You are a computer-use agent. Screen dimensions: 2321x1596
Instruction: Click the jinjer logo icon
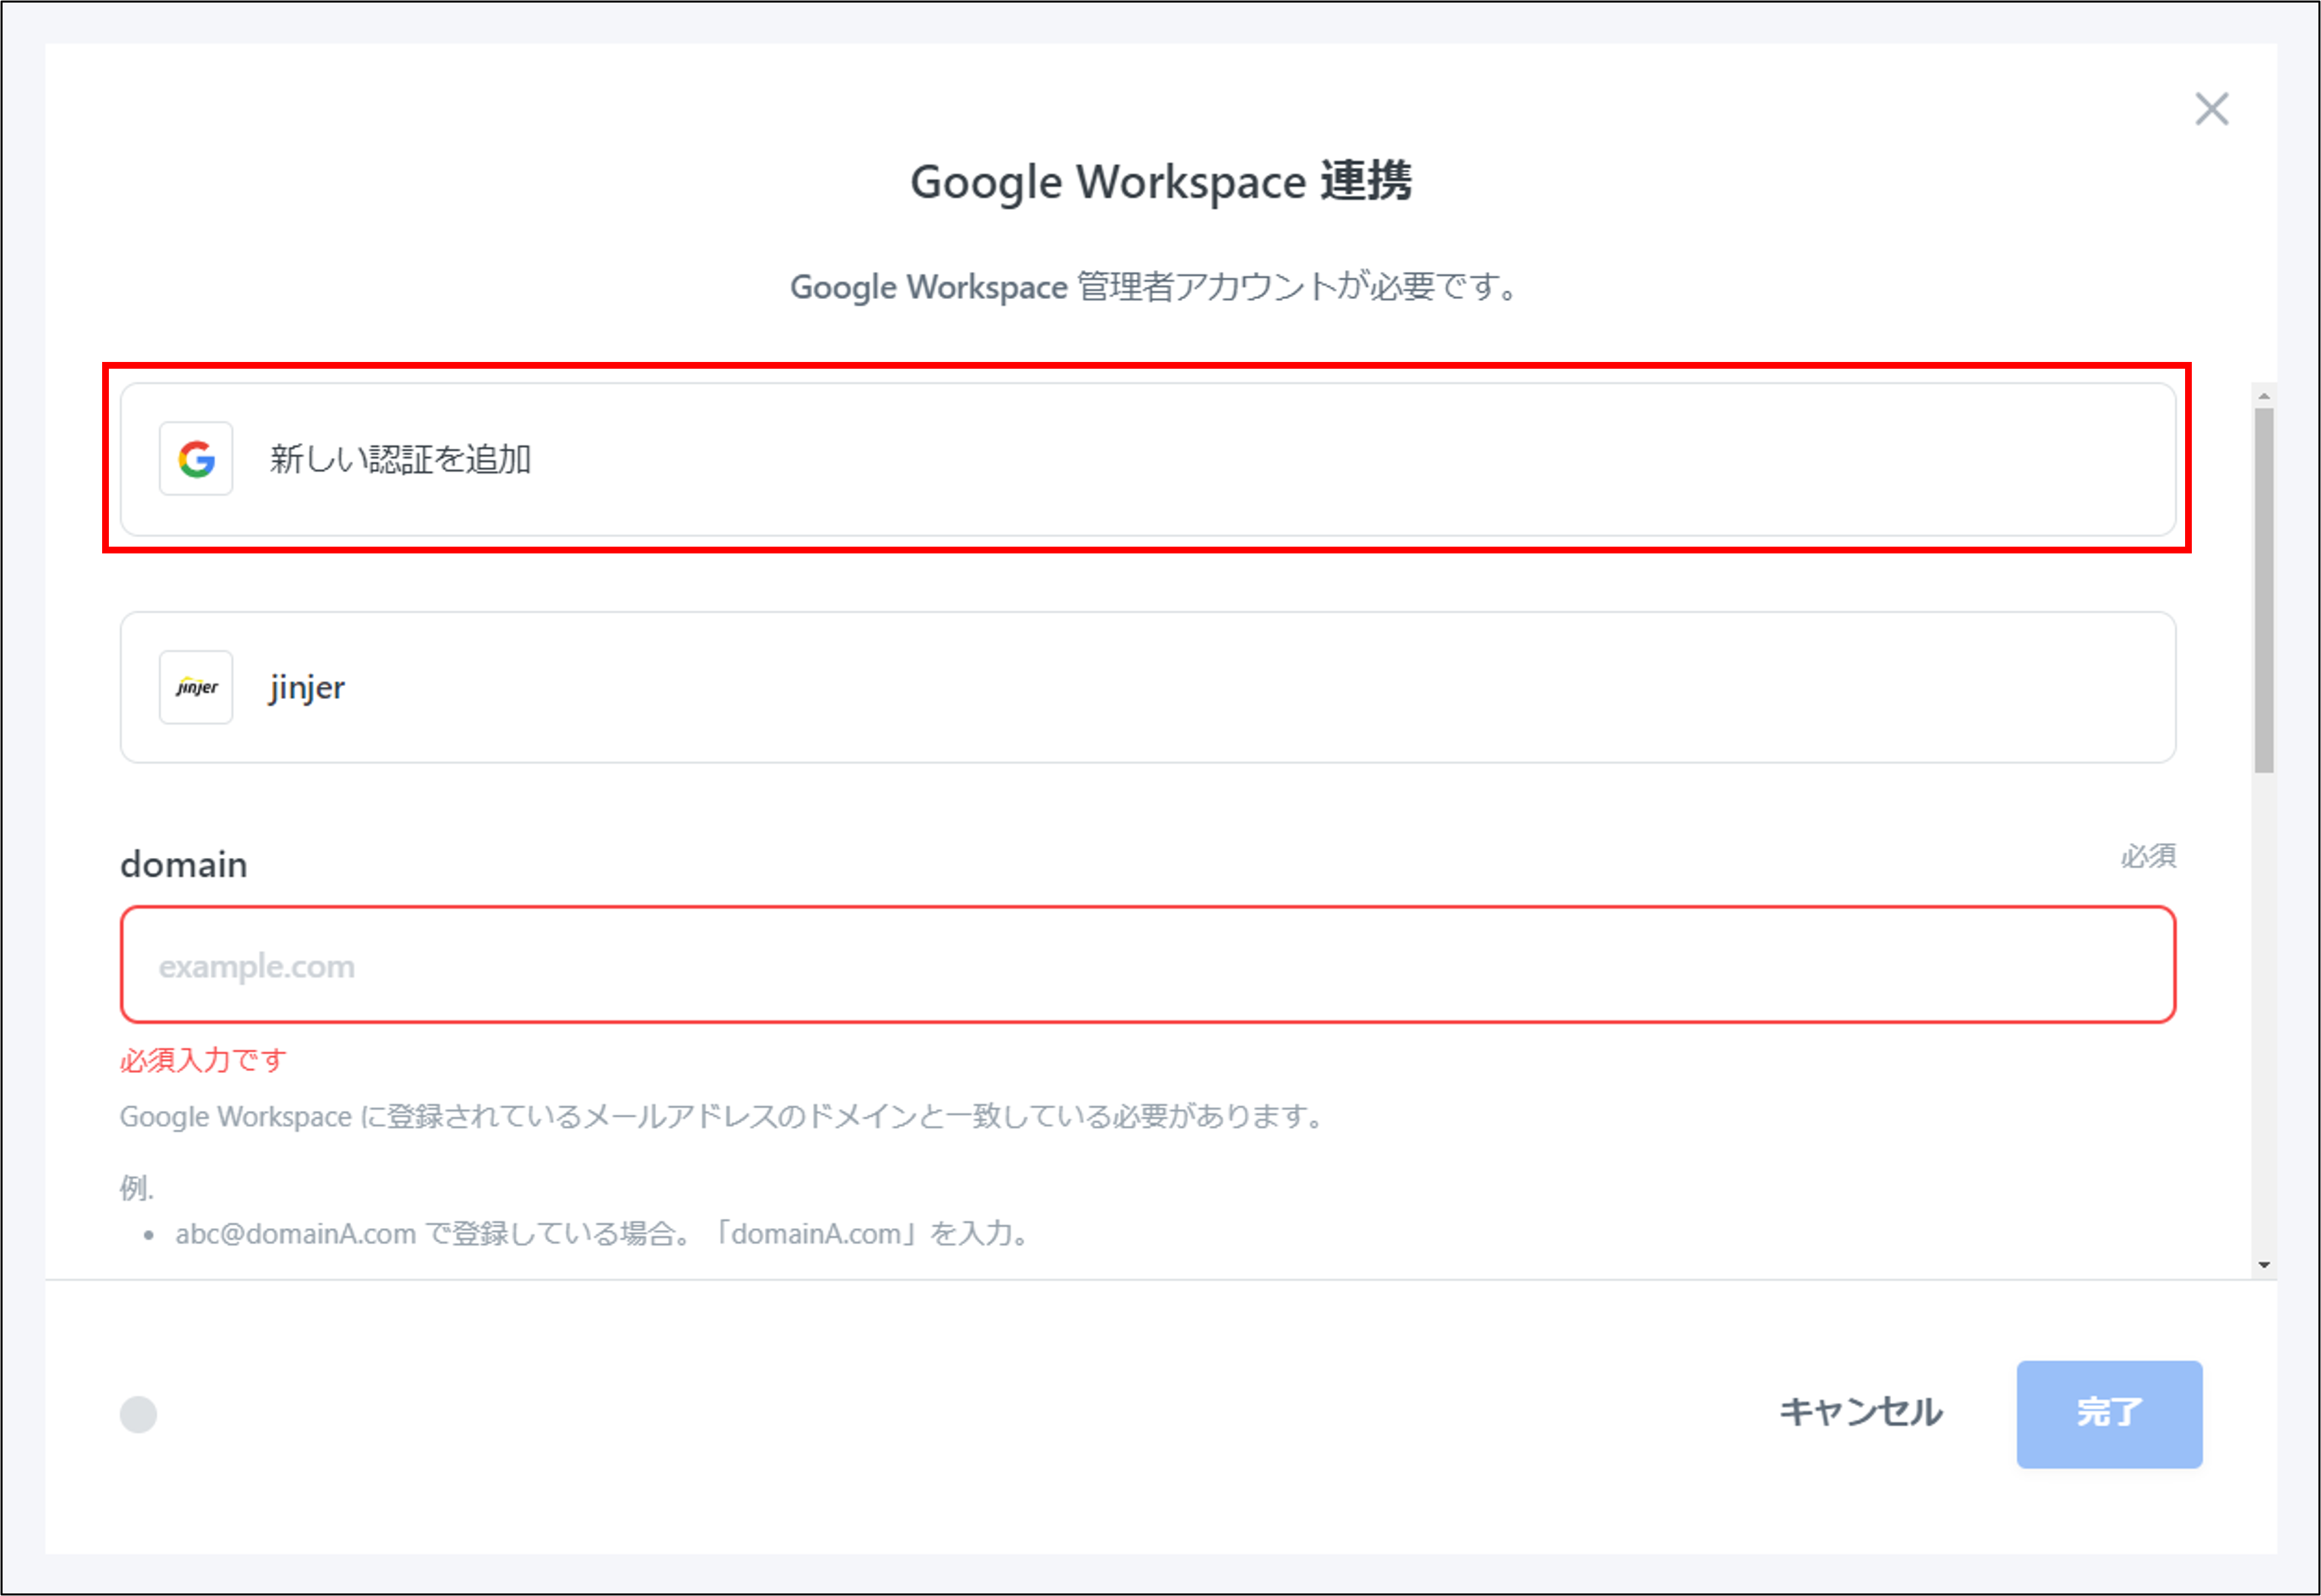(x=196, y=688)
